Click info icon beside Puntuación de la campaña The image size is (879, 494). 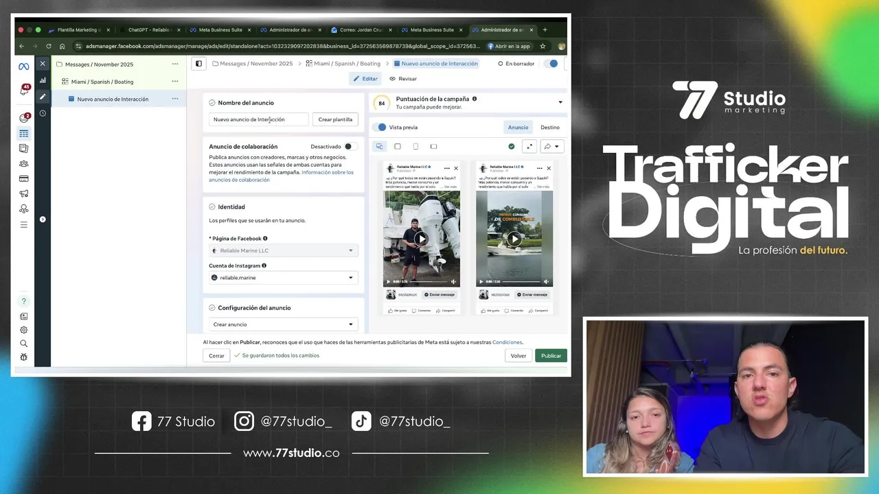(x=475, y=99)
